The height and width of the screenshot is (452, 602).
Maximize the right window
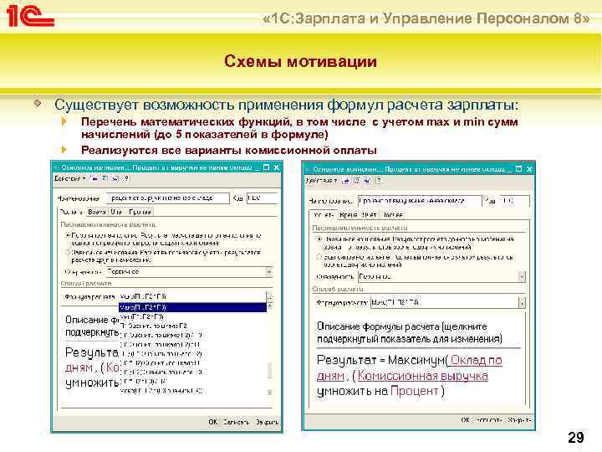click(518, 169)
